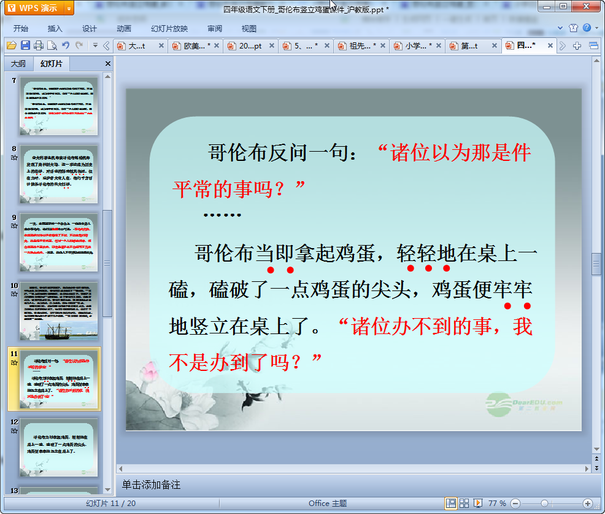This screenshot has height=514, width=605.
Task: Open the skin (shirt) icon
Action: click(x=573, y=28)
